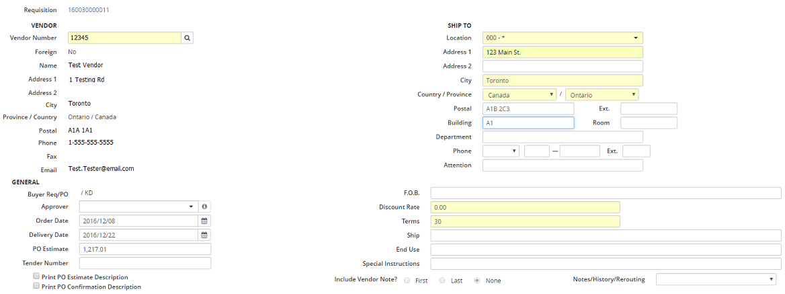Viewport: 785px width, 294px height.
Task: Click the Discount Rate field
Action: (x=524, y=207)
